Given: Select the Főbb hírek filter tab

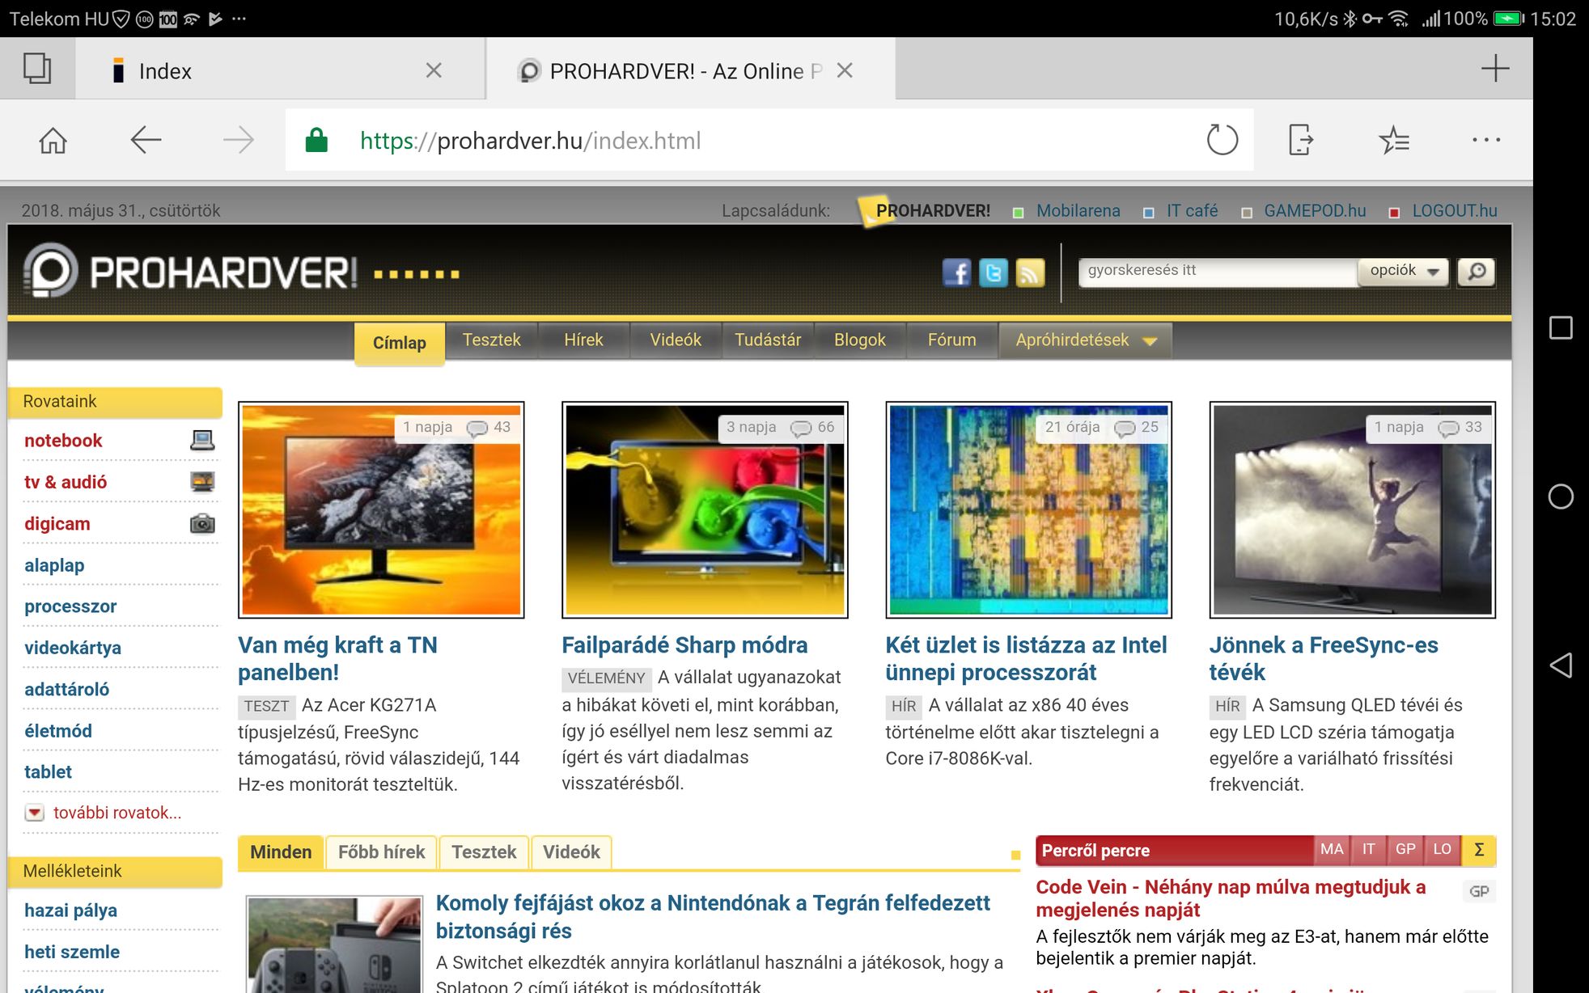Looking at the screenshot, I should (x=381, y=852).
